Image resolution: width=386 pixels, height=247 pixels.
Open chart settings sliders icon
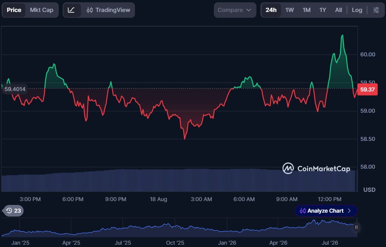pos(376,10)
